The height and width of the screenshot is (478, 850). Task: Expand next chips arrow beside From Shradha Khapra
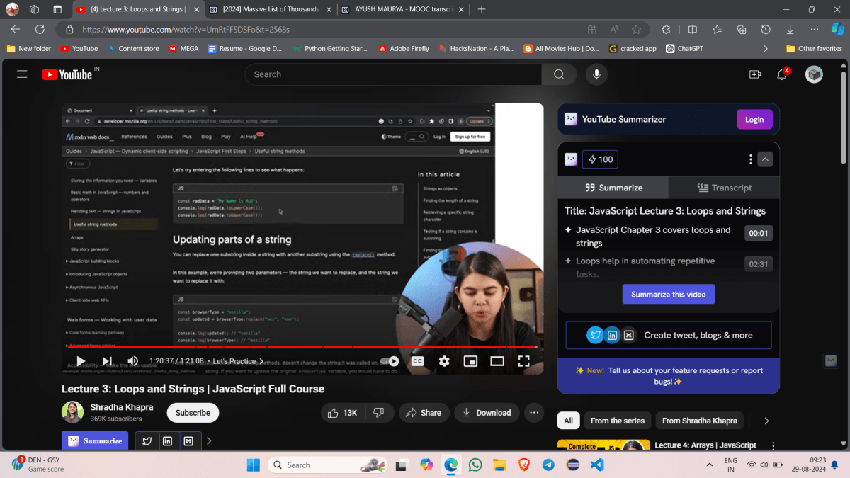(766, 421)
